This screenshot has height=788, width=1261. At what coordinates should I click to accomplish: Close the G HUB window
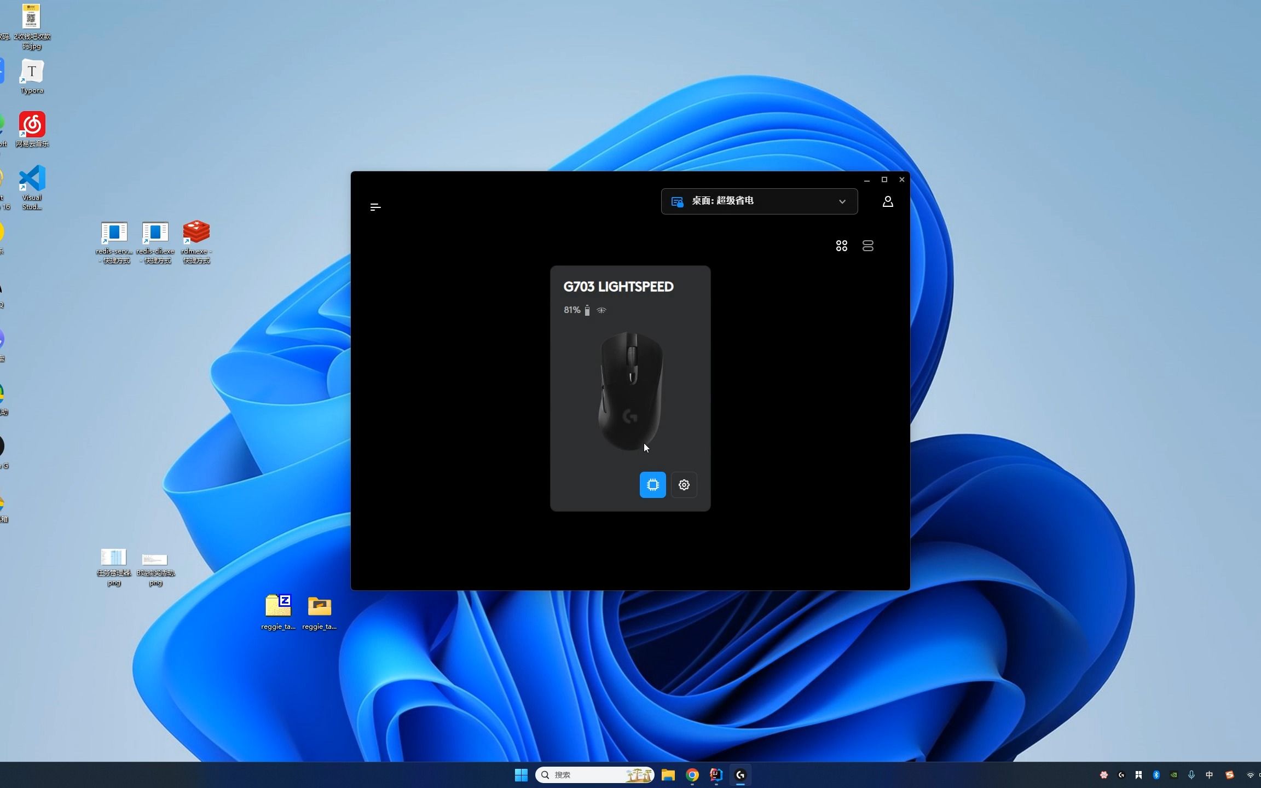pyautogui.click(x=902, y=180)
